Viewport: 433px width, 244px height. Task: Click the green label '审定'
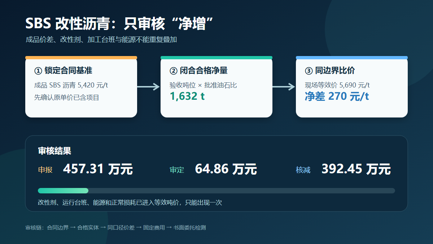[177, 170]
